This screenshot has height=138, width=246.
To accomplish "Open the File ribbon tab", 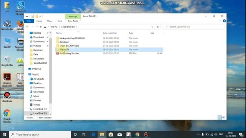I will click(x=29, y=21).
